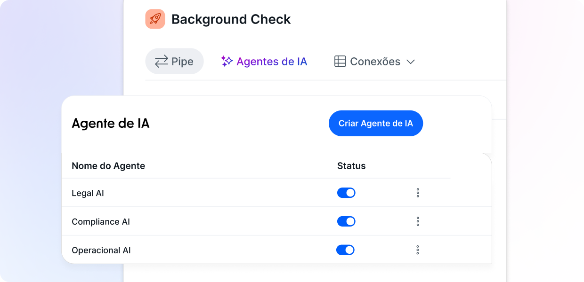Click the rocket icon beside Background Check
584x282 pixels.
155,19
